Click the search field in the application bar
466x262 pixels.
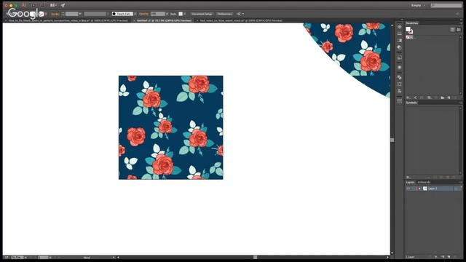446,5
